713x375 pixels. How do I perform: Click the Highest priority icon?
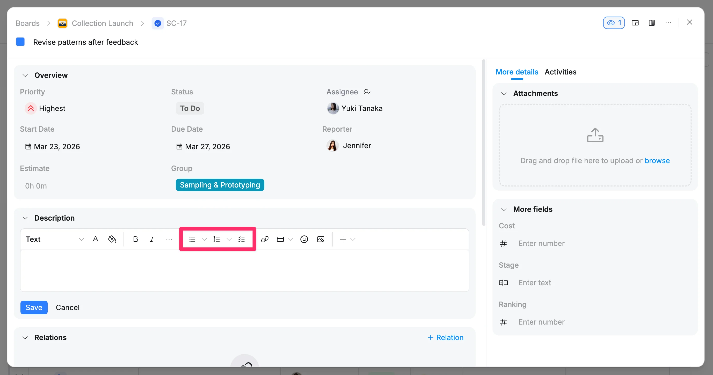pos(31,108)
